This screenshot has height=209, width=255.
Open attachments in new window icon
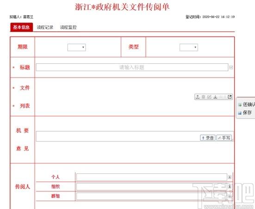click(x=230, y=97)
